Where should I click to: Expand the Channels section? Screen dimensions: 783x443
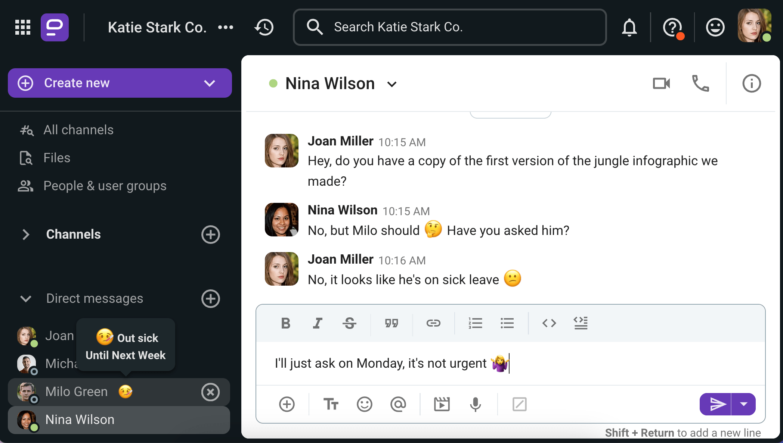[25, 233]
